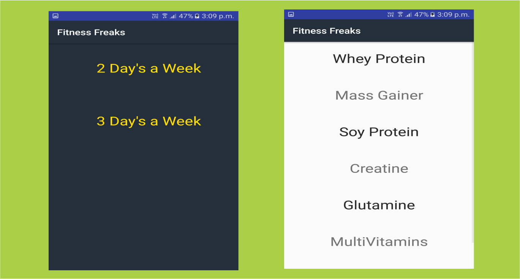The image size is (520, 279).
Task: Tap the picture notification icon on right phone
Action: pos(291,14)
